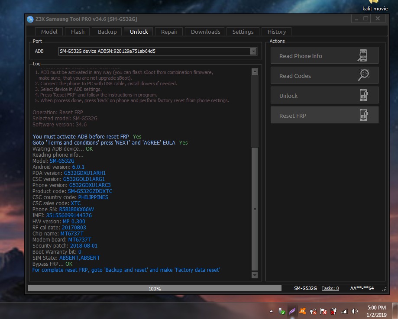Click the CSC version G532GOLD1ARG1
Viewport: 398px width, 319px height.
[x=84, y=179]
